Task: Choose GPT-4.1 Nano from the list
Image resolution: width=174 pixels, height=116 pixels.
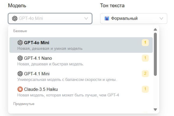Action: click(81, 61)
